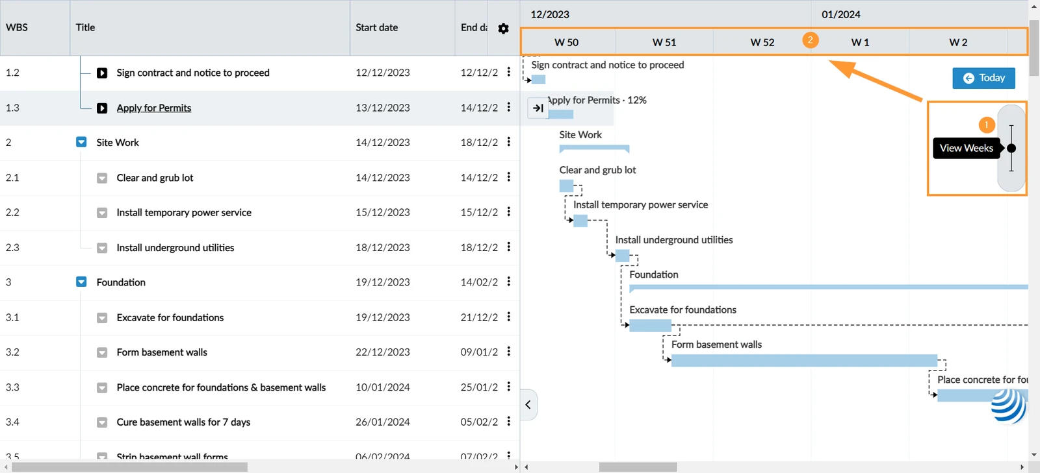Open the three-dot menu for Apply for Permits
1040x473 pixels.
(x=508, y=107)
